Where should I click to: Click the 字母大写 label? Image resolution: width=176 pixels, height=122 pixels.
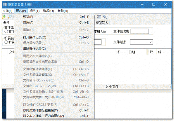(x=100, y=32)
